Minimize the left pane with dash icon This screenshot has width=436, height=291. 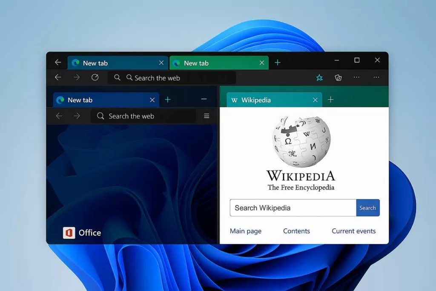pos(204,99)
